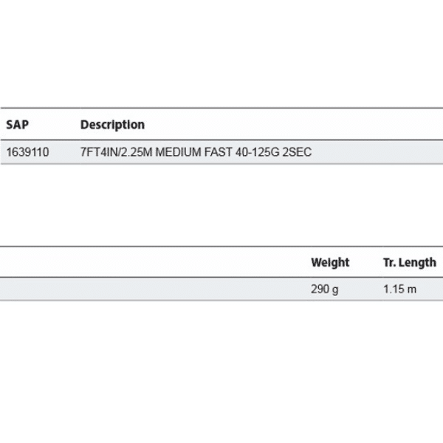Click the SAP column header
The width and height of the screenshot is (443, 443).
pyautogui.click(x=16, y=125)
